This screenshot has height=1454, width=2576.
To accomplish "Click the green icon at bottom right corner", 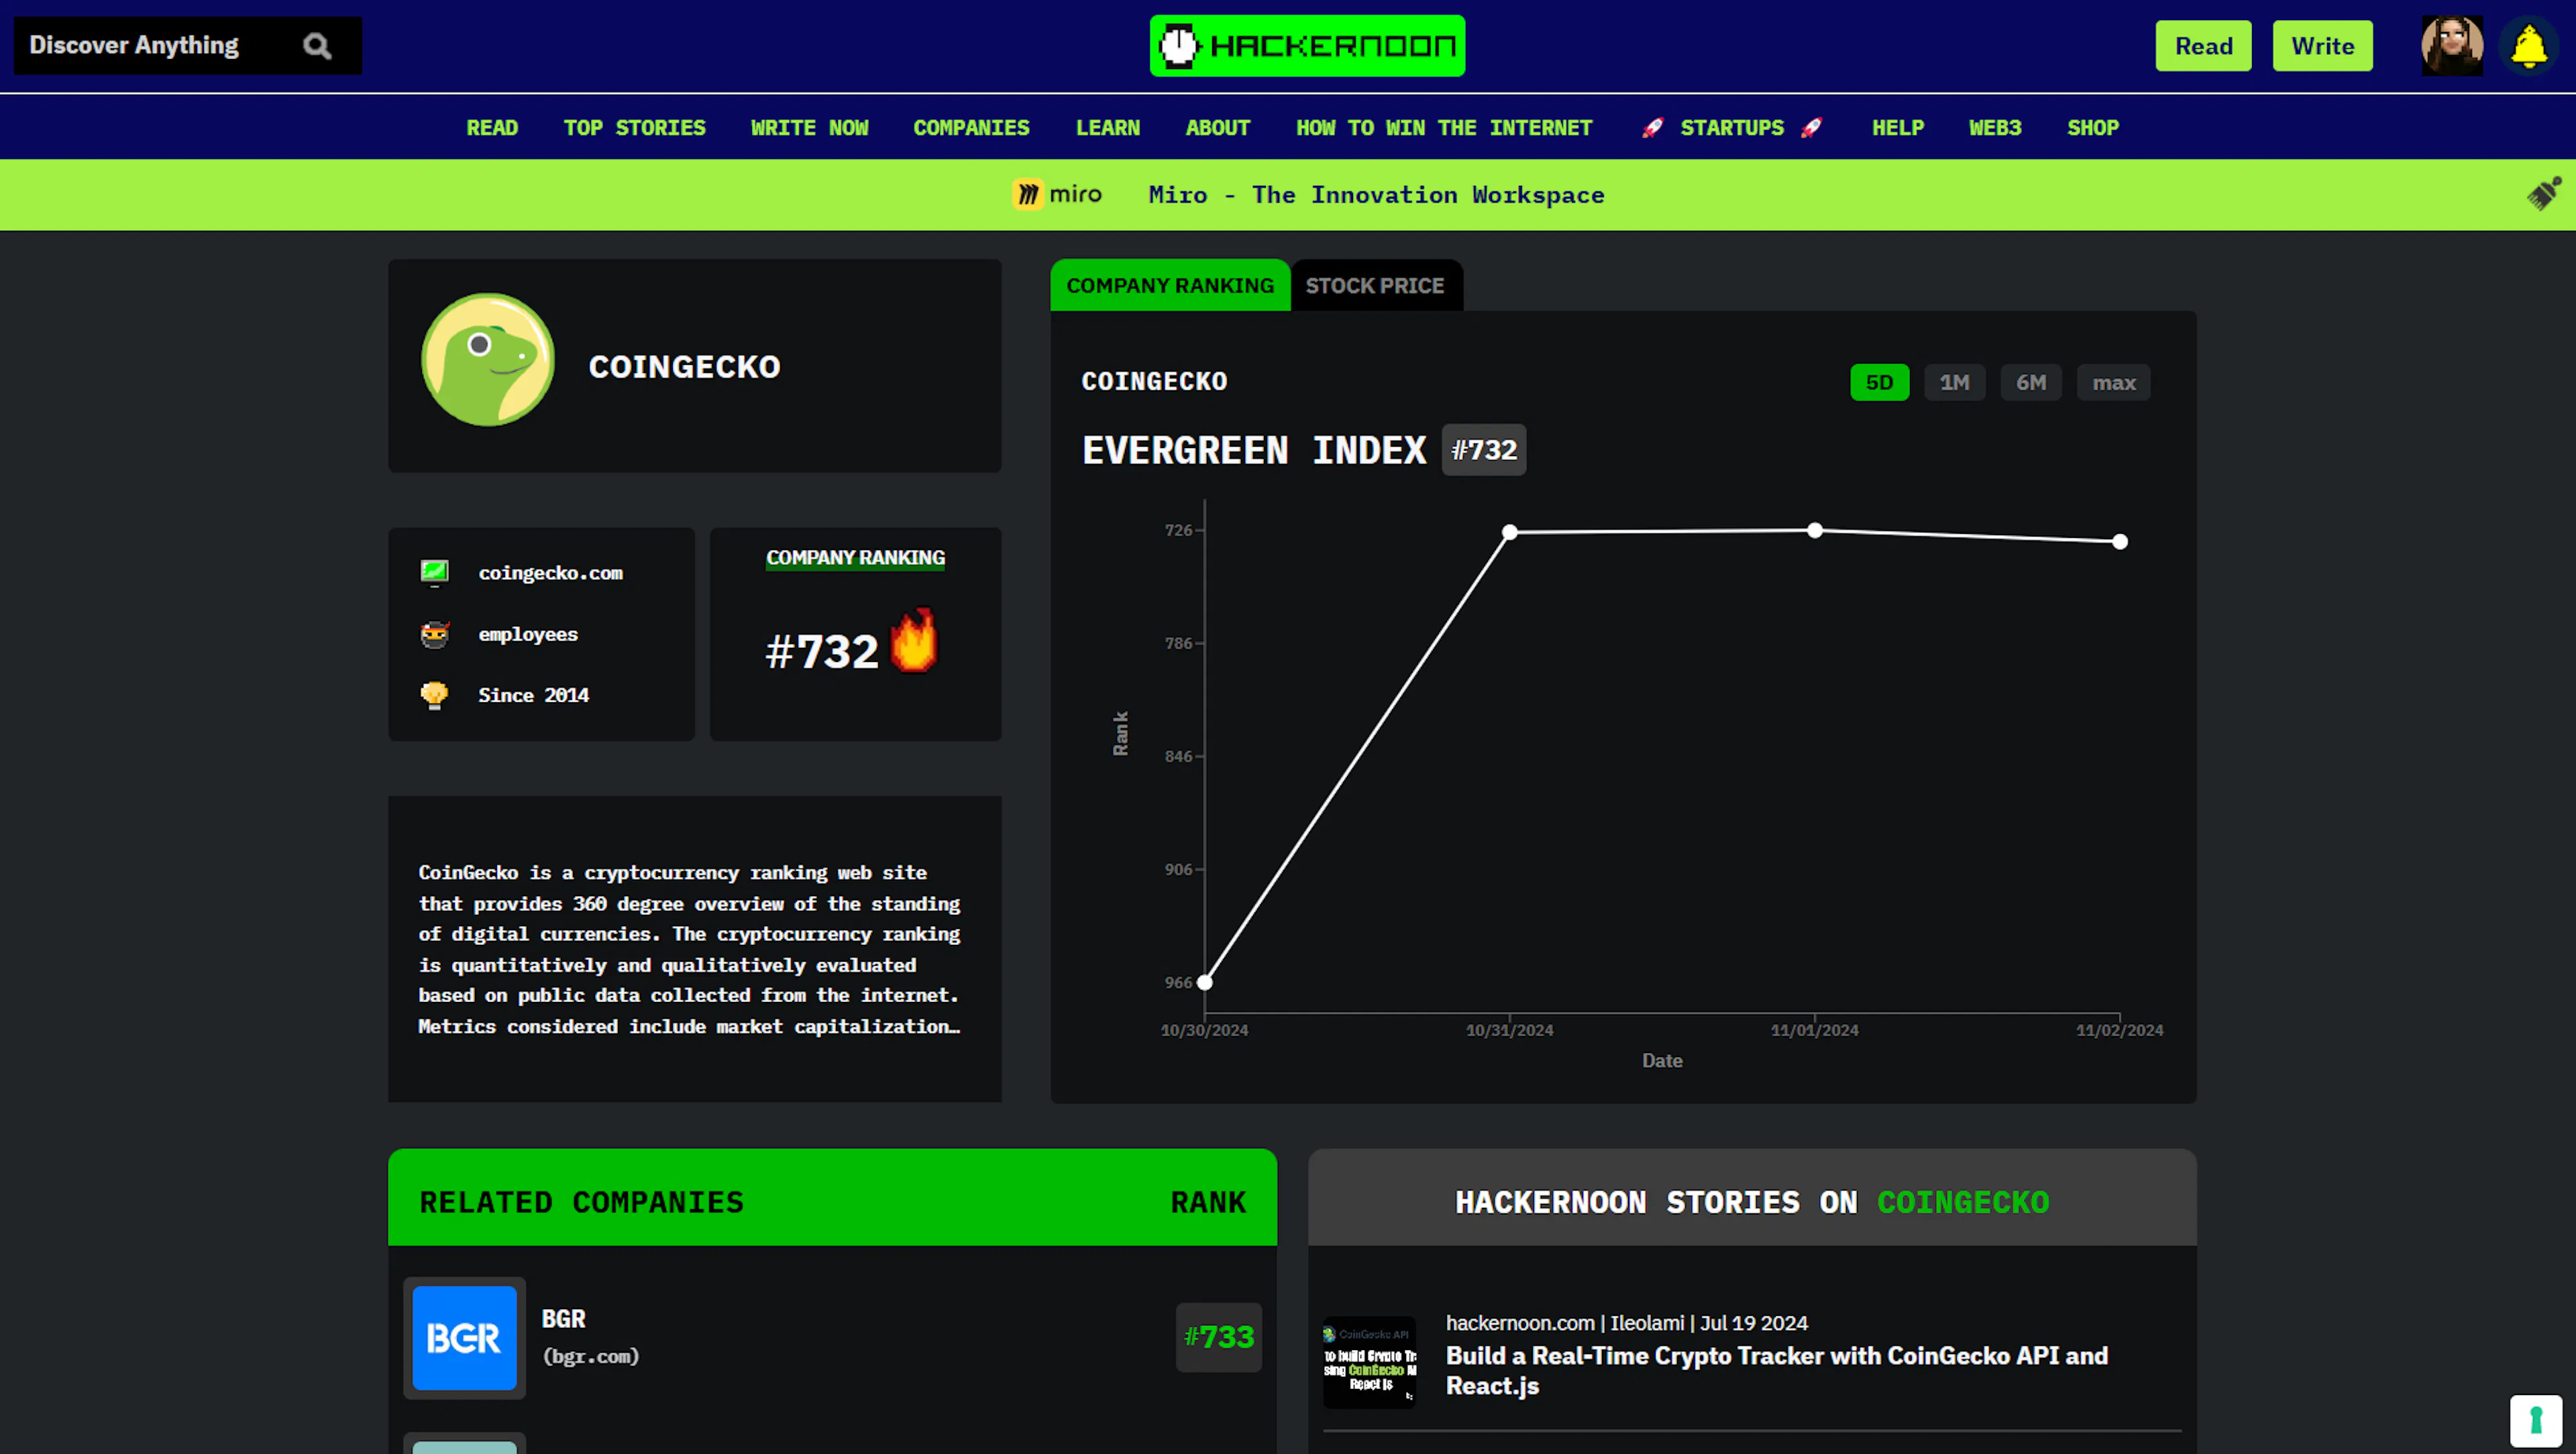I will (2535, 1420).
